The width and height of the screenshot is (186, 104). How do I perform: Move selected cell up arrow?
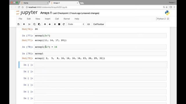point(45,24)
